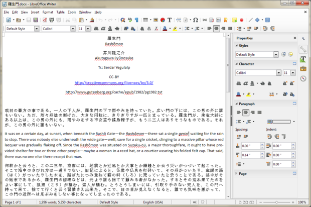Close the Properties sidebar panel
Viewport: 311px width, 207px height.
coord(295,38)
